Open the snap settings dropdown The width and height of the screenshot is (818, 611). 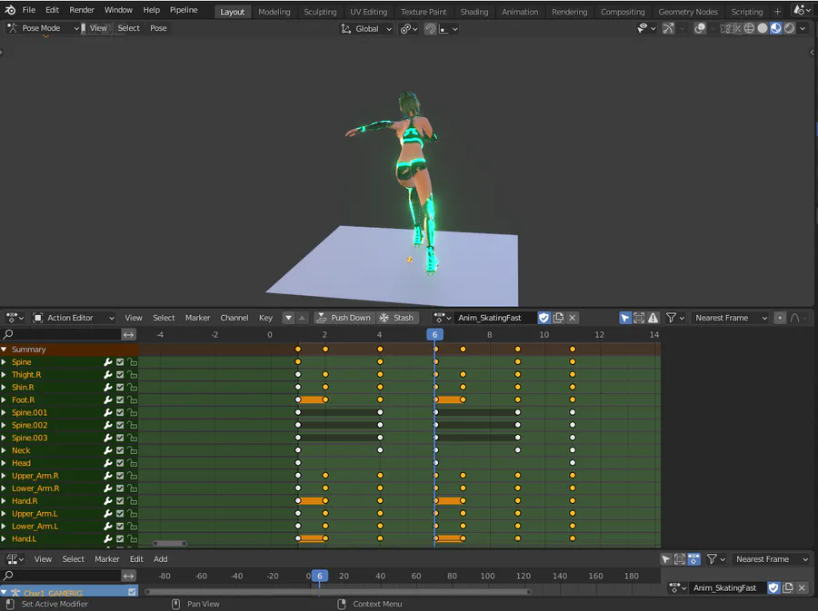[449, 29]
